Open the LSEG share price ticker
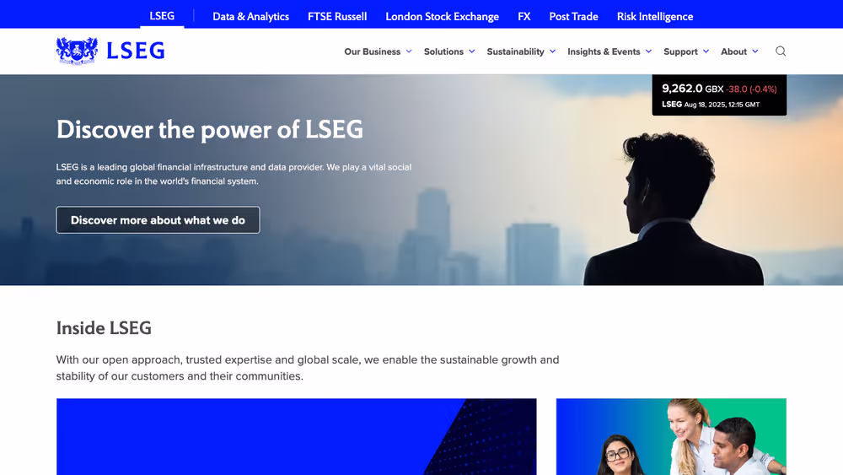Screen dimensions: 843x475 pos(719,95)
